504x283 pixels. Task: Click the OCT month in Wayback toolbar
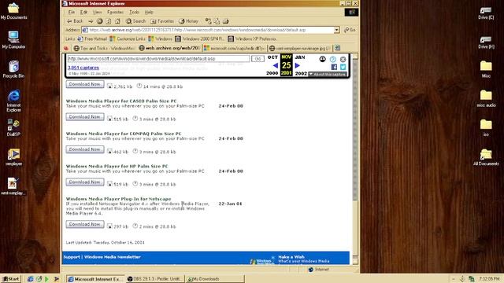point(272,57)
